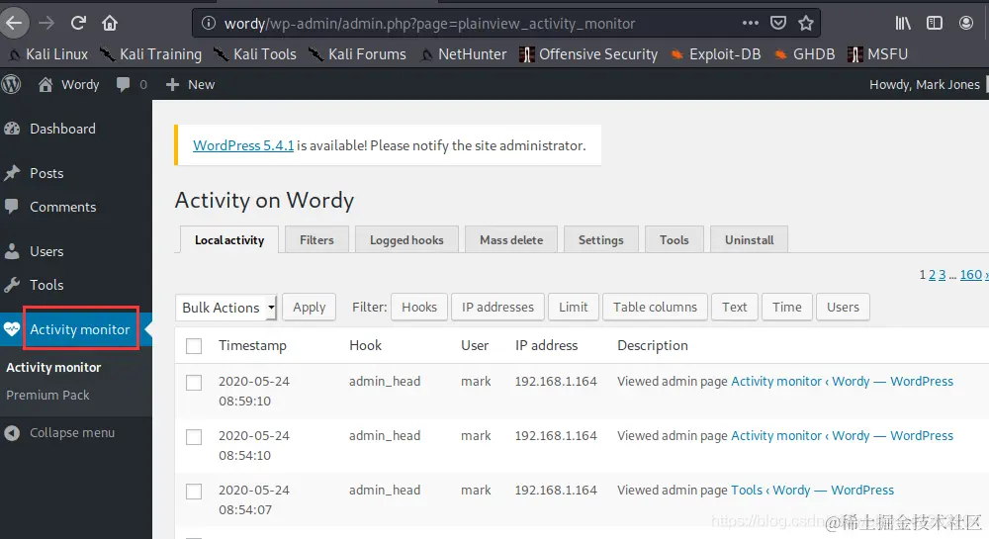Screen dimensions: 989x539
Task: Open Activity monitor submenu entry
Action: 53,368
